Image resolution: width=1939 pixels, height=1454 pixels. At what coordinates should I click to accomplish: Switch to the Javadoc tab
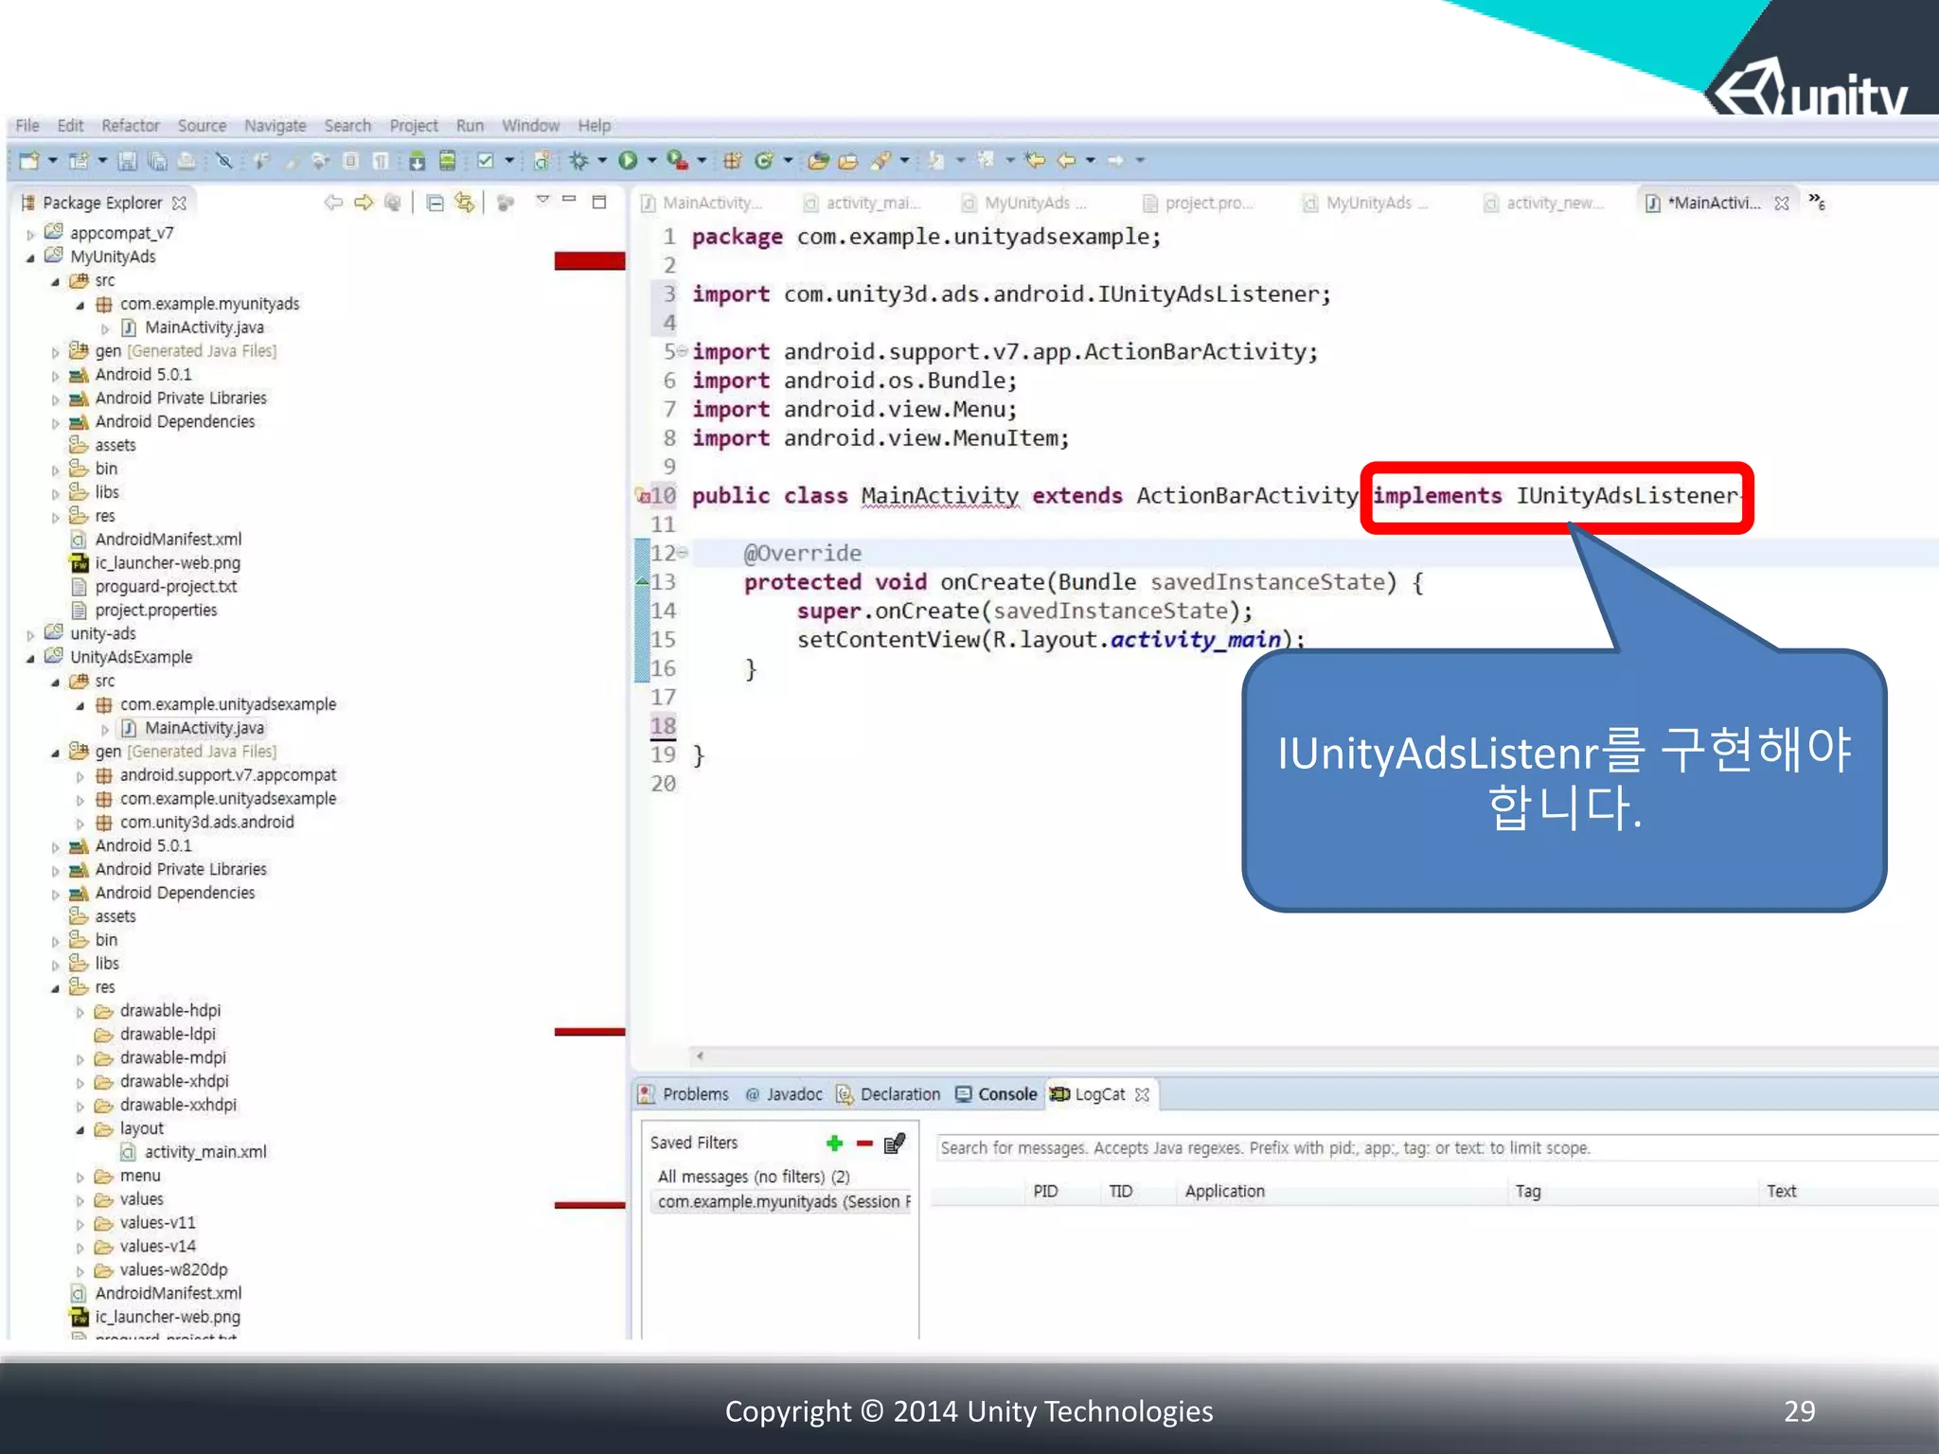point(784,1094)
